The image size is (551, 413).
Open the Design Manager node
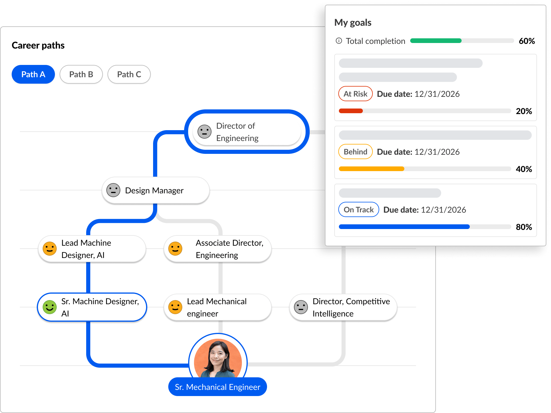(x=156, y=190)
